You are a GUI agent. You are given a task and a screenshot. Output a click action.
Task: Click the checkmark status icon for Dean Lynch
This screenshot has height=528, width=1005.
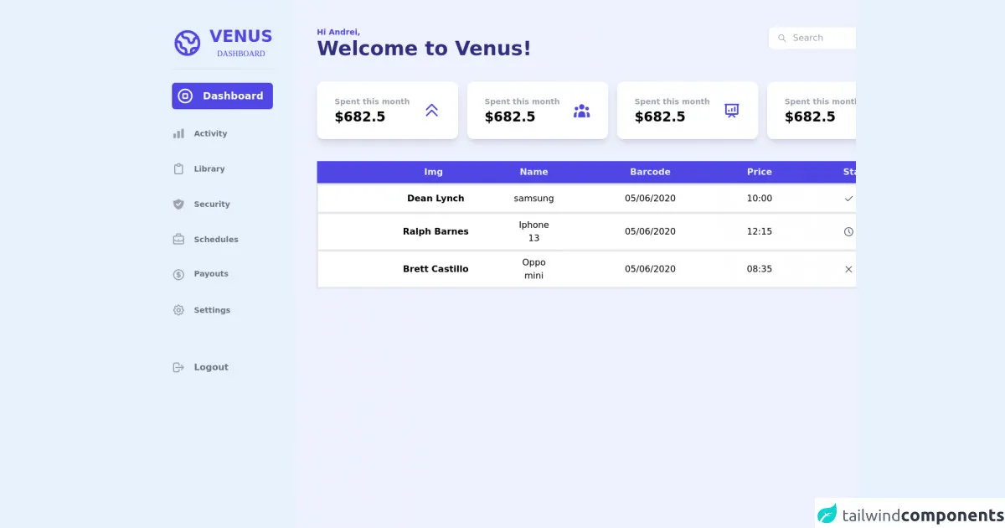pyautogui.click(x=848, y=199)
